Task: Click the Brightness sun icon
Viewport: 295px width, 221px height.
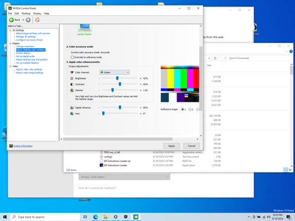Action: pos(72,78)
